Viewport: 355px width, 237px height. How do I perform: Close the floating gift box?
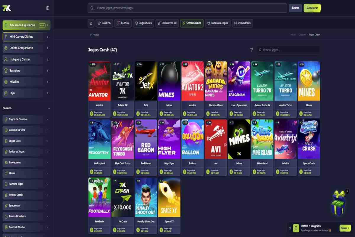coord(347,191)
